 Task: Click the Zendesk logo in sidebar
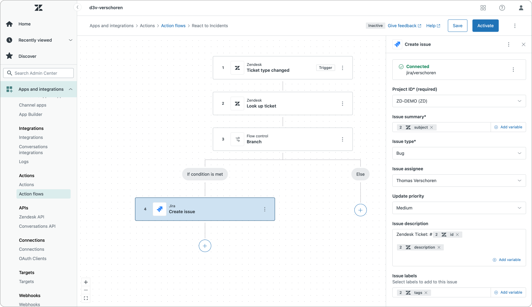point(39,8)
